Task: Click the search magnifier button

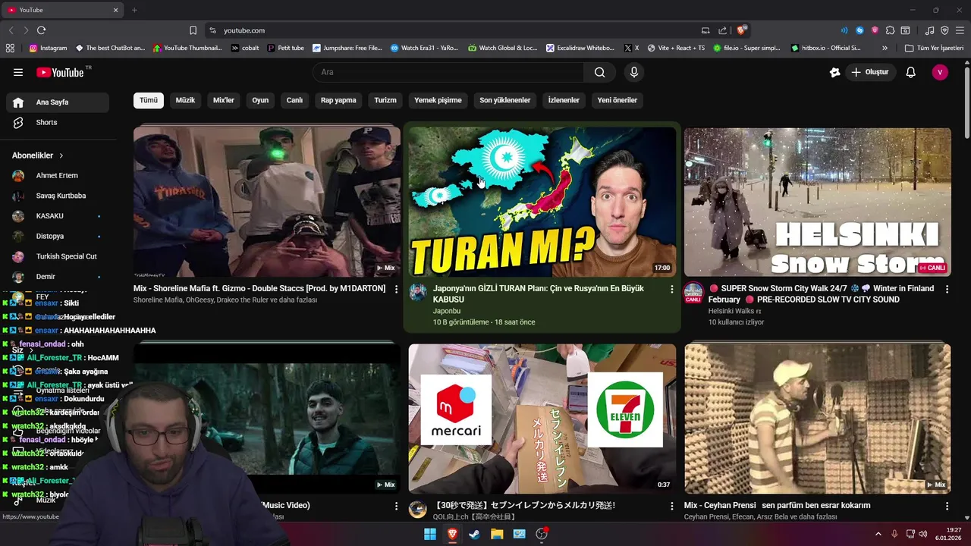Action: click(x=599, y=72)
